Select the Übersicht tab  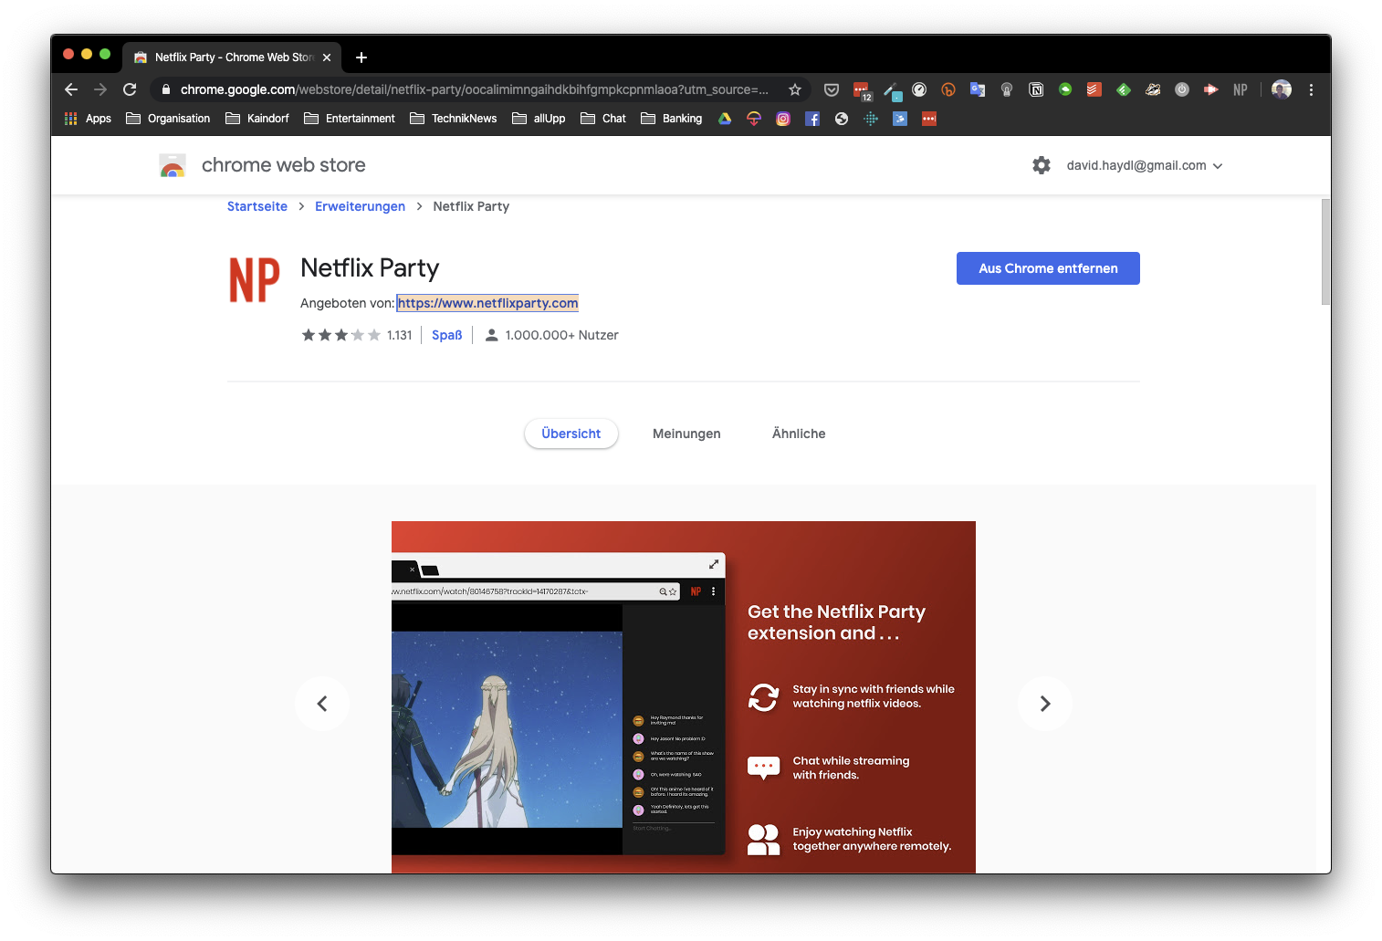pos(571,434)
